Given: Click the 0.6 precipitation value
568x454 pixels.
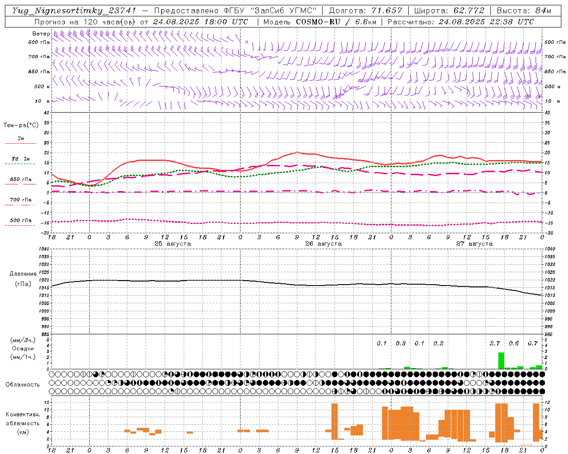Looking at the screenshot, I should coord(514,344).
